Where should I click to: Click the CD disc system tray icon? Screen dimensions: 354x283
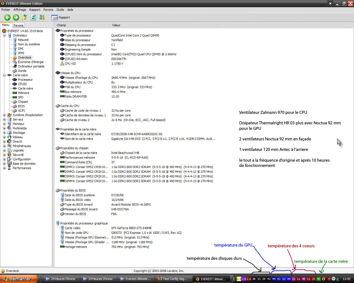pyautogui.click(x=334, y=279)
